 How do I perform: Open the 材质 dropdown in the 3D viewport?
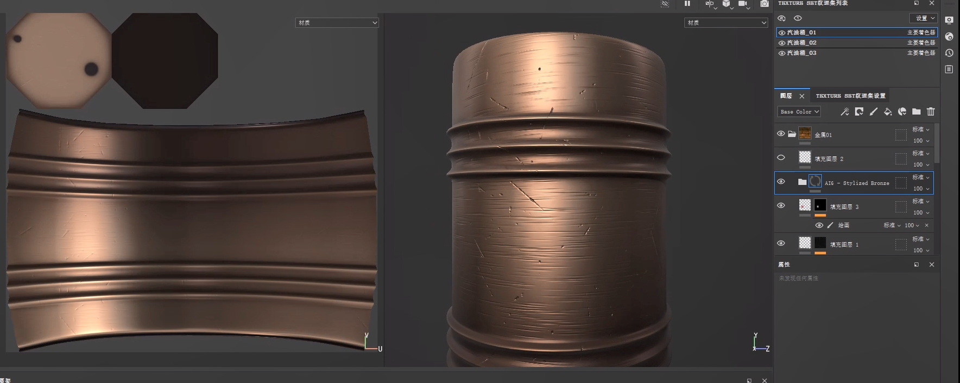(726, 23)
